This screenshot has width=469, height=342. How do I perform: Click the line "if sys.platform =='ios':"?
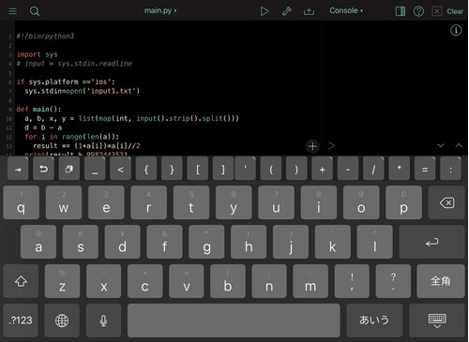click(x=66, y=82)
